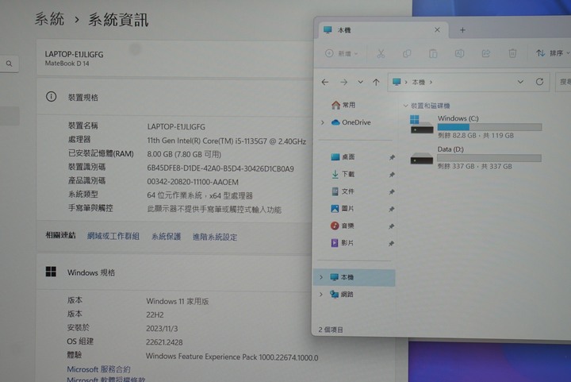Collapse the Windows 規格 section in Settings
This screenshot has height=382, width=571.
174,272
